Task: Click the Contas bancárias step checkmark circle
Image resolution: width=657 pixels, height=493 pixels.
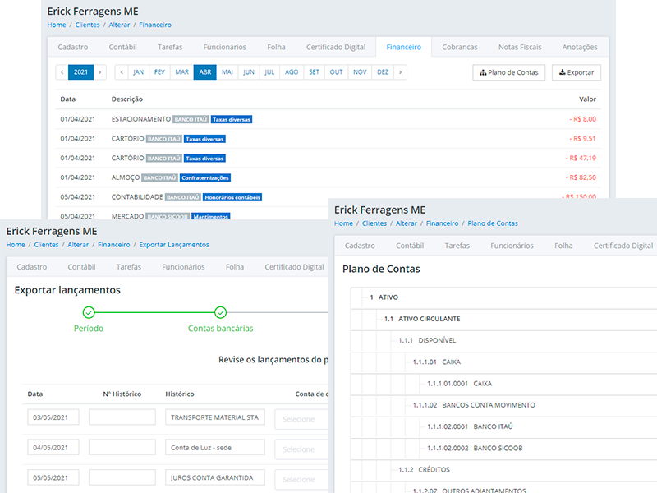Action: [220, 312]
